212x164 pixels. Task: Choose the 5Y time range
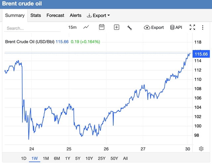[x=78, y=158]
